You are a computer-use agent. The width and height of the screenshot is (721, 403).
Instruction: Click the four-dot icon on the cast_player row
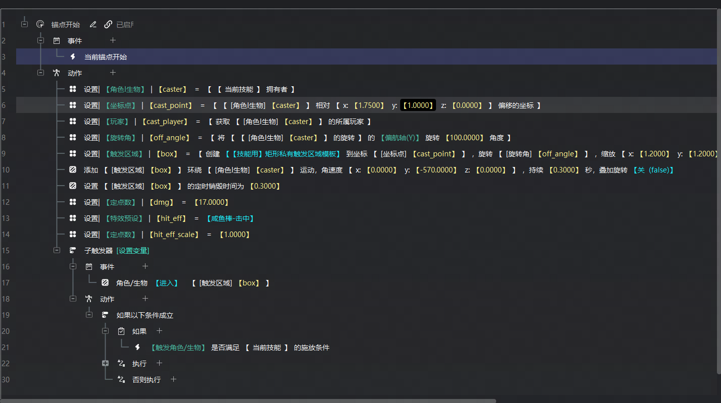tap(73, 121)
